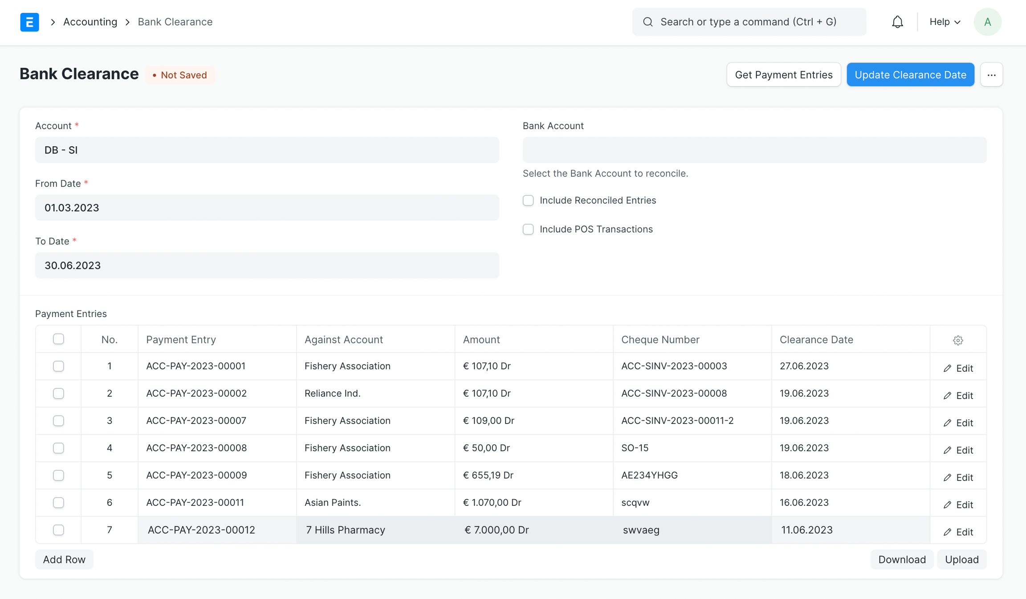Focus the search or command bar
This screenshot has width=1026, height=599.
[x=749, y=22]
